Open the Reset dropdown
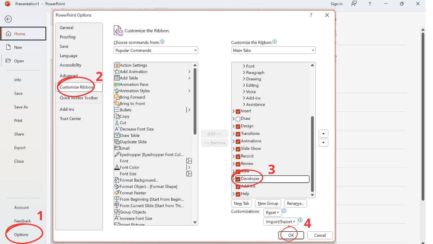 pyautogui.click(x=272, y=213)
